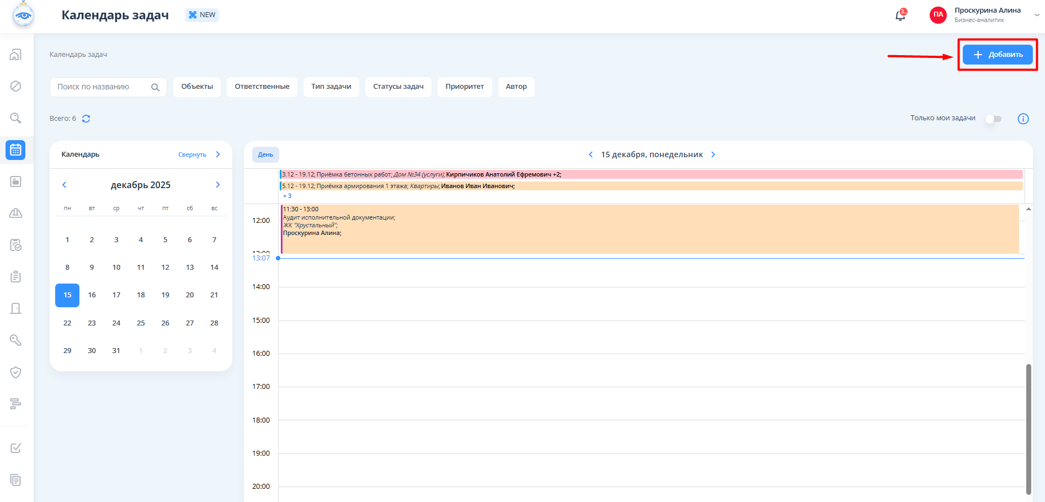Open the Приоритет filter dropdown
This screenshot has width=1045, height=502.
(x=465, y=87)
